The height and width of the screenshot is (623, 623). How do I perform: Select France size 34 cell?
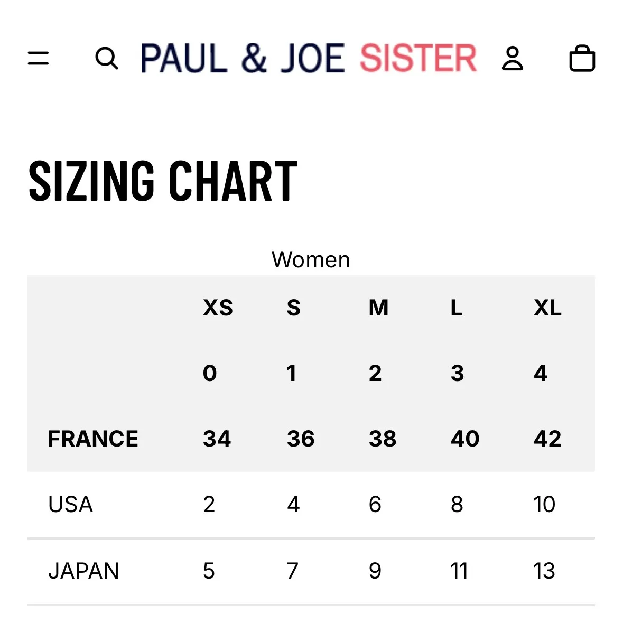pyautogui.click(x=217, y=439)
